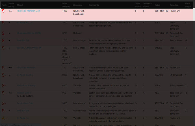The image size is (195, 126).
Task: Click '4EST 5BA 2DD' setup cell
Action: [x=161, y=103]
